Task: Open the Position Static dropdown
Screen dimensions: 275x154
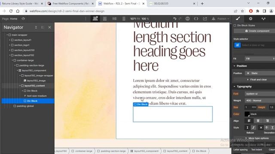Action: (x=260, y=73)
